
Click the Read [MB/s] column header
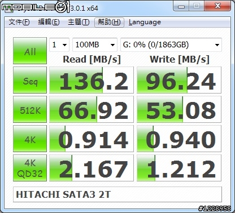(92, 59)
